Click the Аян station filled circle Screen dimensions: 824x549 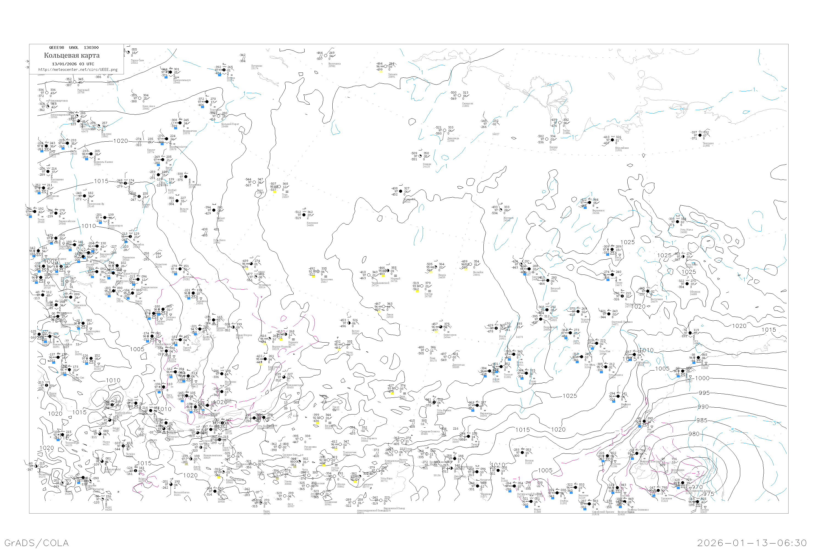[x=644, y=422]
